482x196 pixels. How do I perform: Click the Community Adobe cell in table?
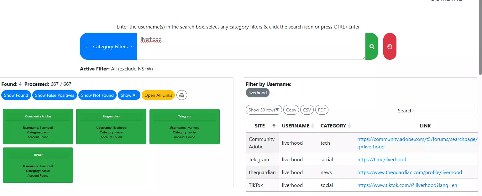coord(262,143)
